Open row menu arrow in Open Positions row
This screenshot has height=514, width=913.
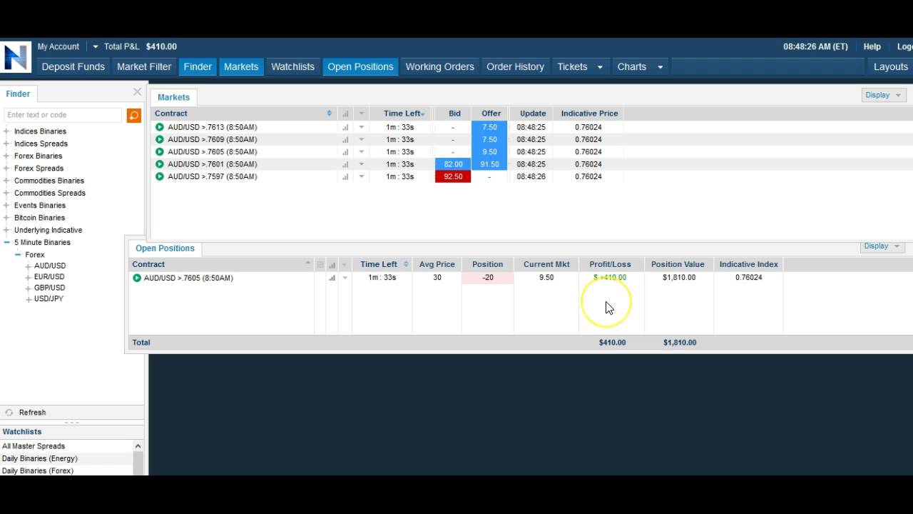(x=345, y=278)
